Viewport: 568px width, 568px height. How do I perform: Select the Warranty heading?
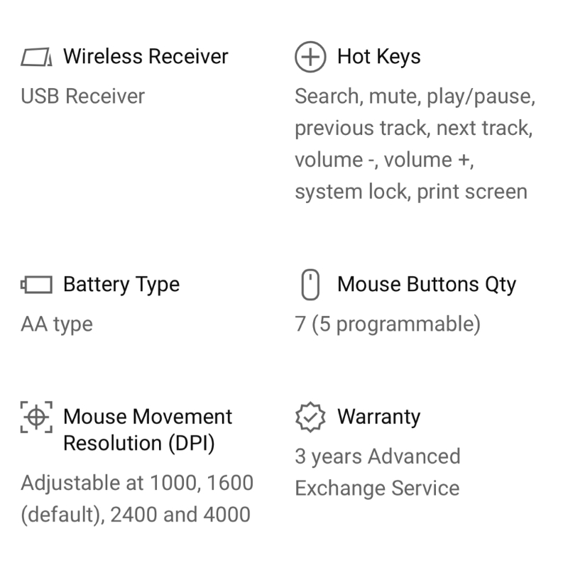pos(378,417)
